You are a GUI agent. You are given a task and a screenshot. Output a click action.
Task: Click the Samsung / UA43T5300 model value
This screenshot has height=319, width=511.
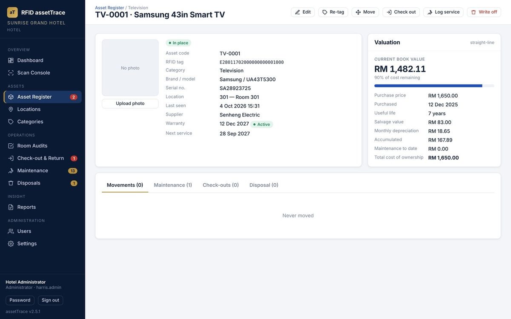coord(248,80)
